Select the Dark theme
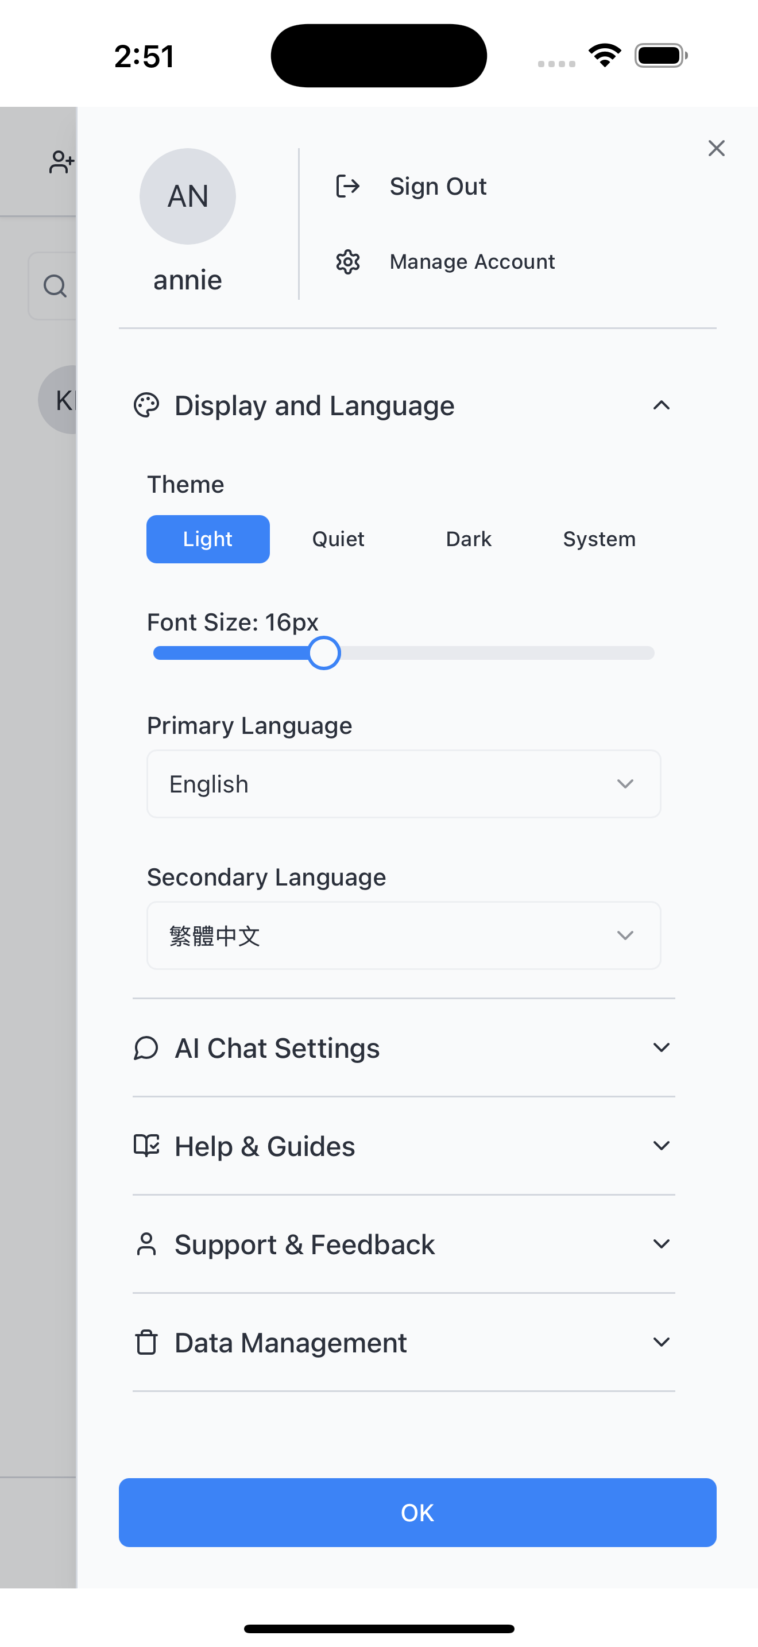The height and width of the screenshot is (1647, 758). (469, 539)
